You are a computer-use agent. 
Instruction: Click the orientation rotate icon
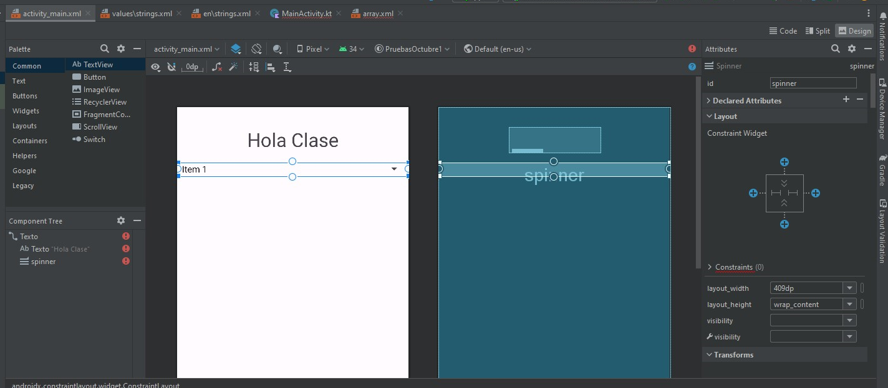pyautogui.click(x=256, y=49)
